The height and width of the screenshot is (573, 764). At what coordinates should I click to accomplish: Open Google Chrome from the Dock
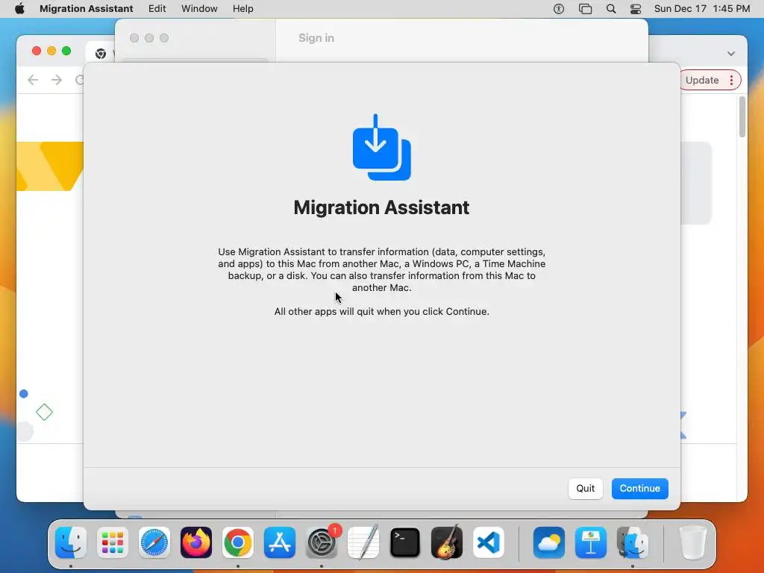click(238, 542)
